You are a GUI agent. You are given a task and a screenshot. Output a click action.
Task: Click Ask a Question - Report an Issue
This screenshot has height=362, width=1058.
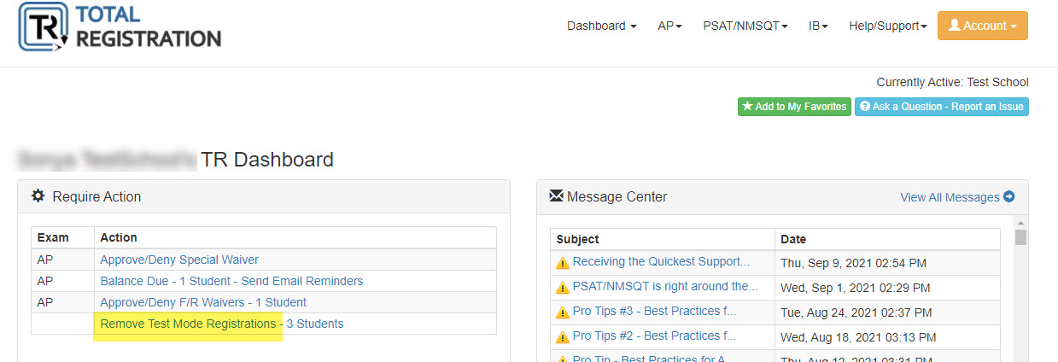click(942, 107)
